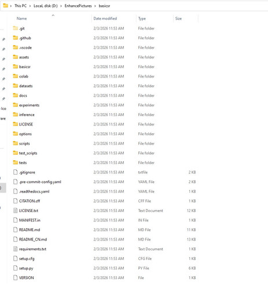Select the setup.cfg file icon

16,258
